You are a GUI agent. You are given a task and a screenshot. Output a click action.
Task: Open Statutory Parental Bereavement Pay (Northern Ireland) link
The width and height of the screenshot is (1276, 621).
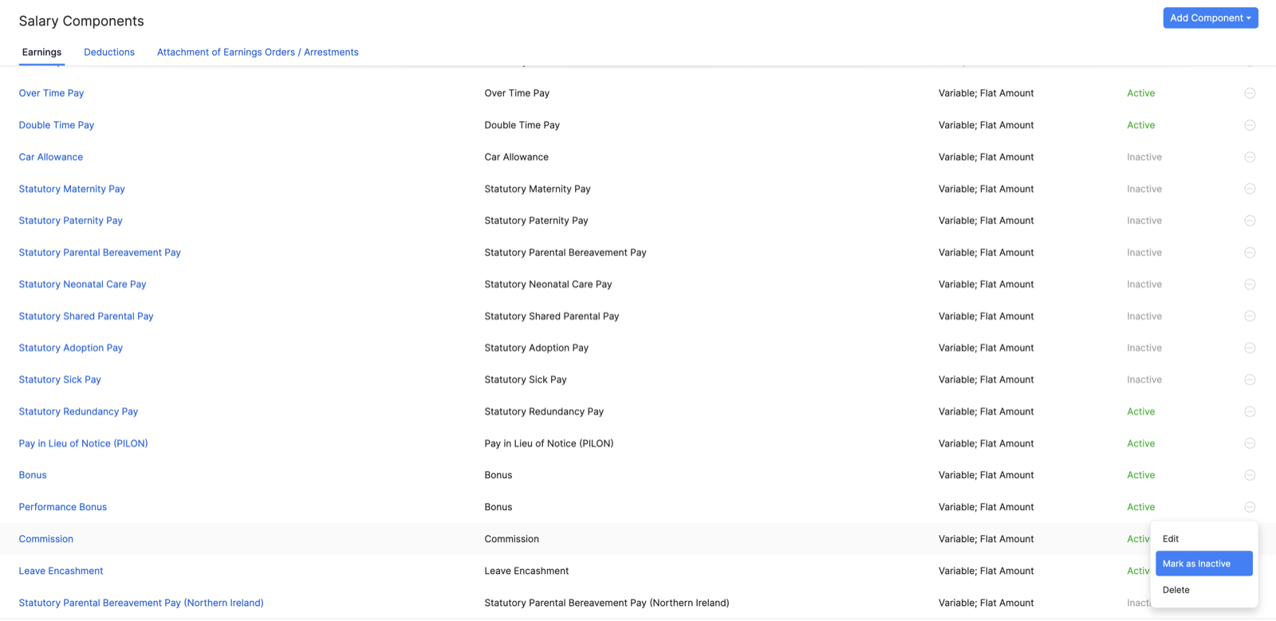[141, 603]
